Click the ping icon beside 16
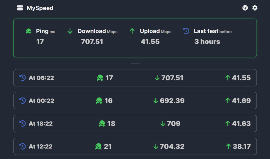This screenshot has width=270, height=159. coord(99,101)
